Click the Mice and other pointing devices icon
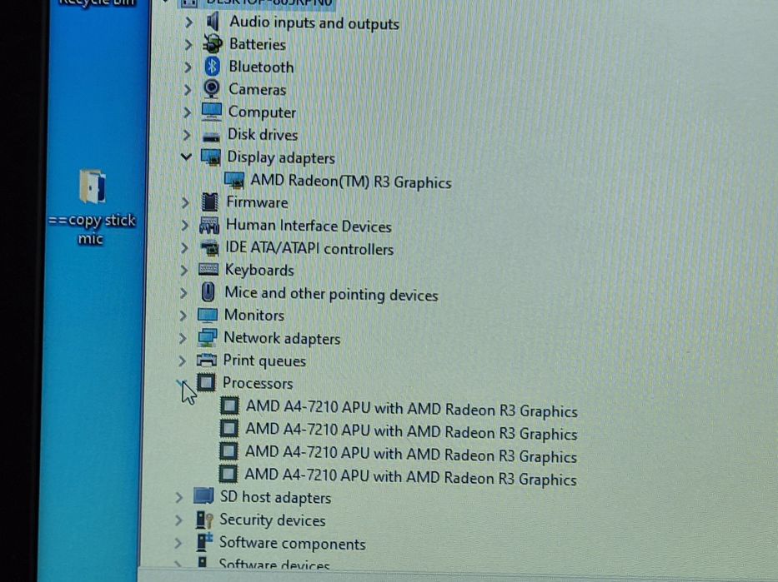Screen dimensions: 778x582 (208, 292)
